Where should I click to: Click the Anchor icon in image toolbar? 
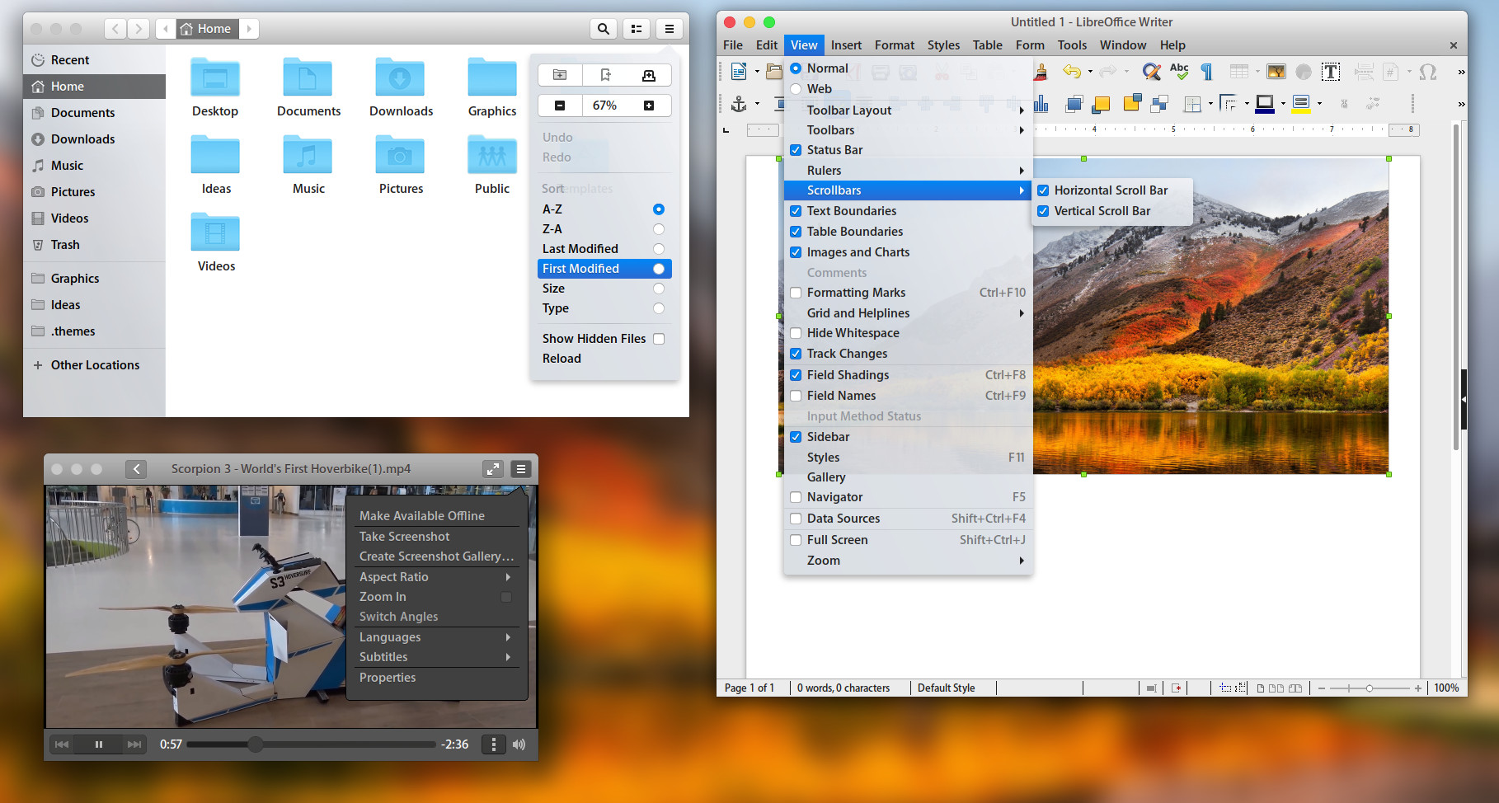pos(739,104)
